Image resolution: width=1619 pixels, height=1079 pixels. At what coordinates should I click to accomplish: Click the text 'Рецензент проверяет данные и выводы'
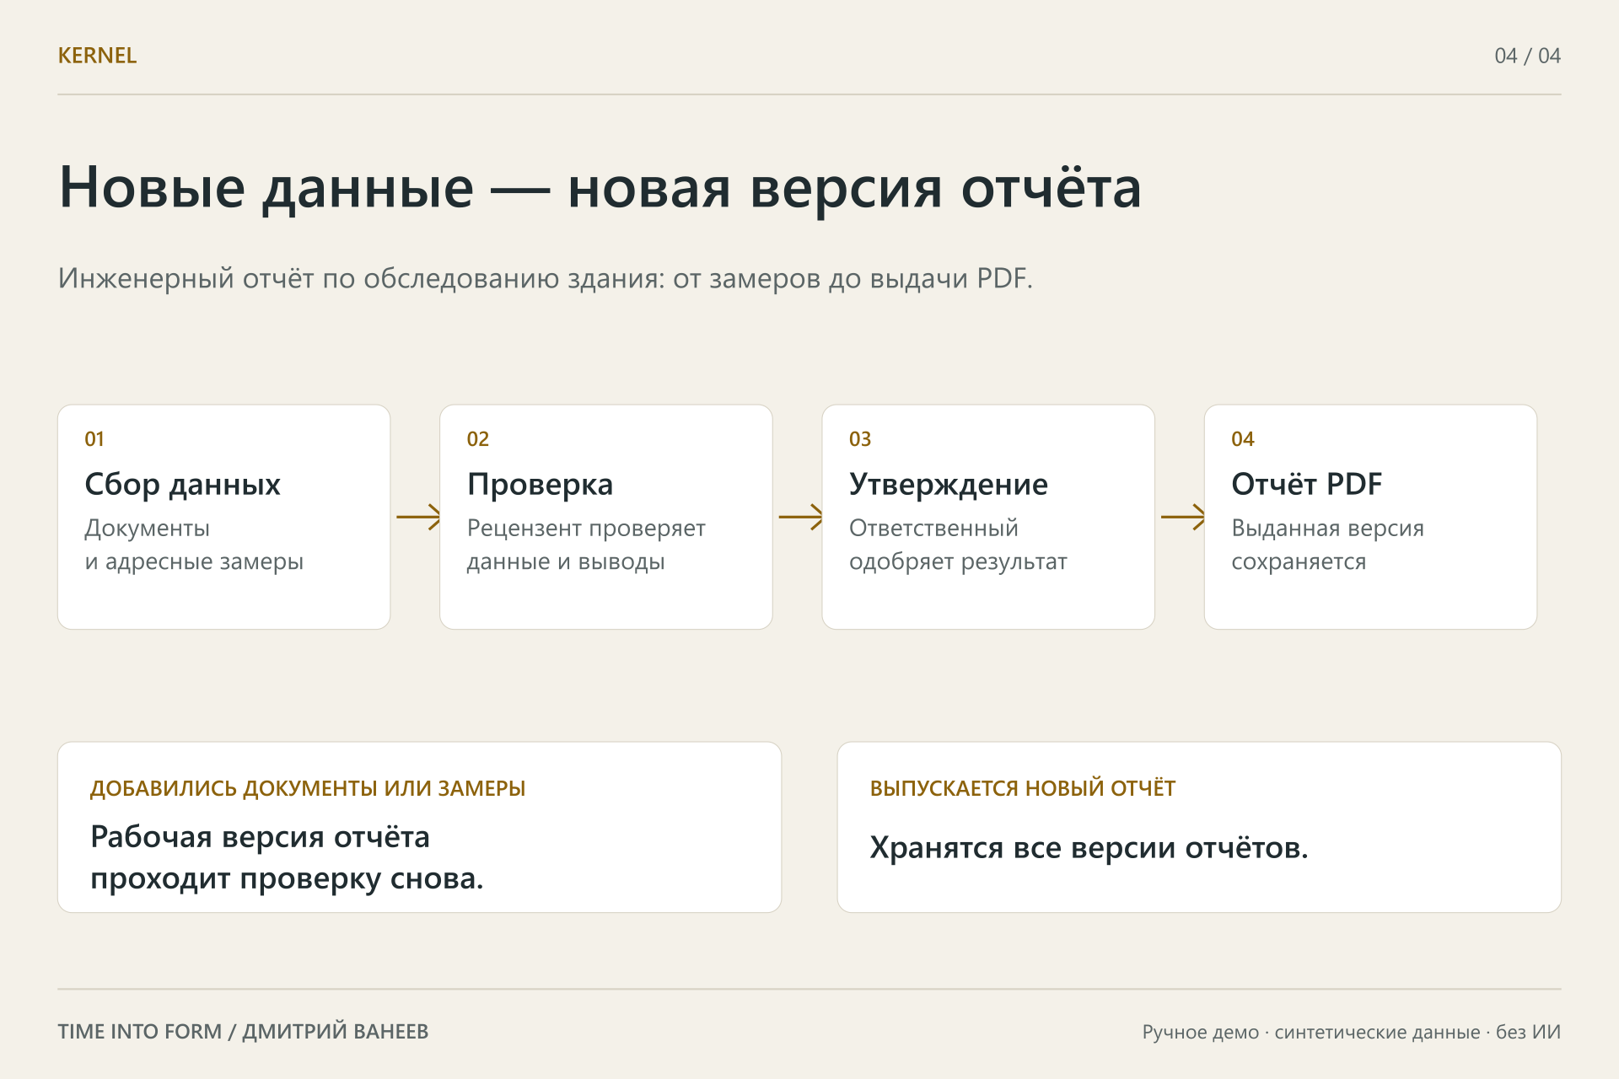pos(586,545)
